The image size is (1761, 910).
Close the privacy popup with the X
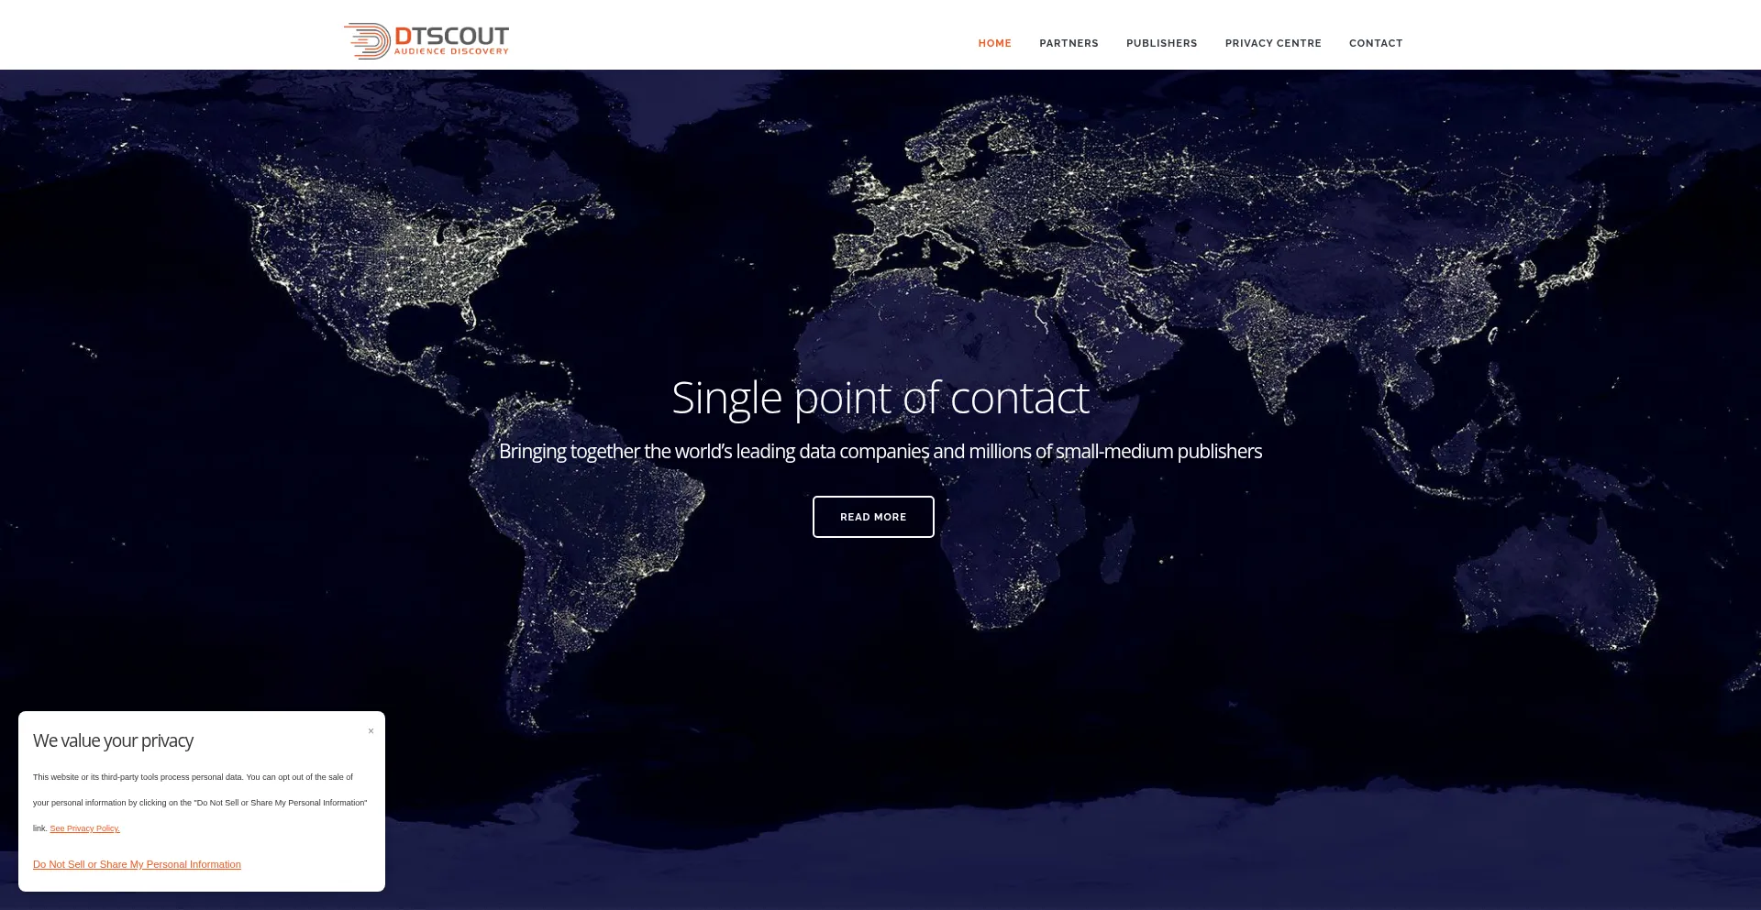[371, 731]
